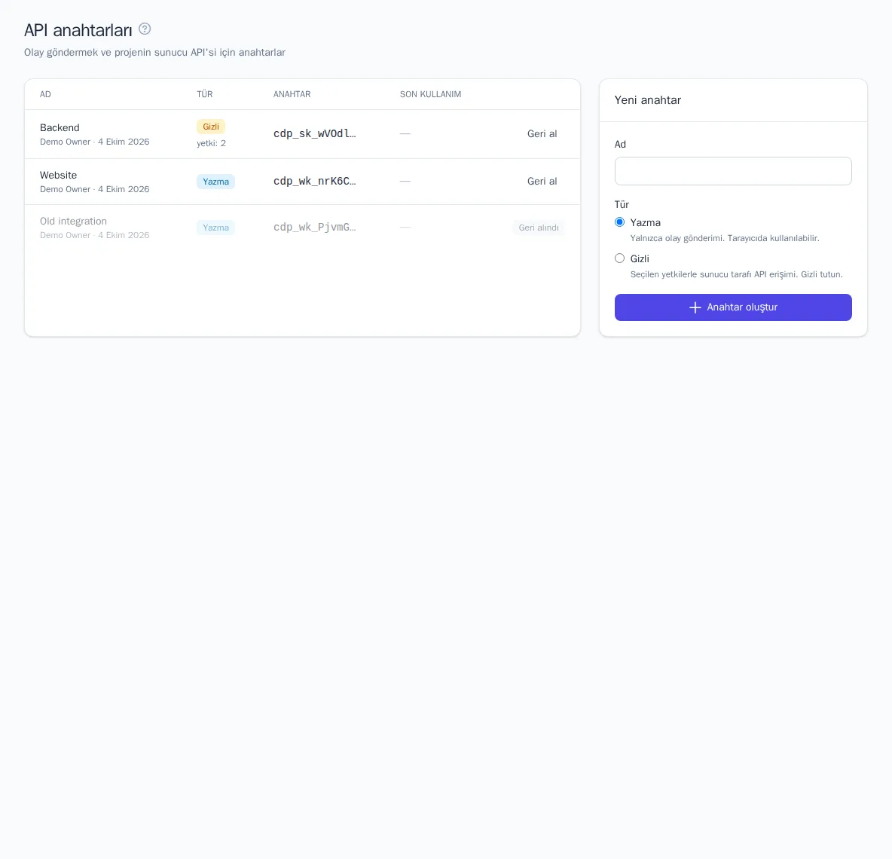Revoke the Backend key with Geri al

pos(542,133)
